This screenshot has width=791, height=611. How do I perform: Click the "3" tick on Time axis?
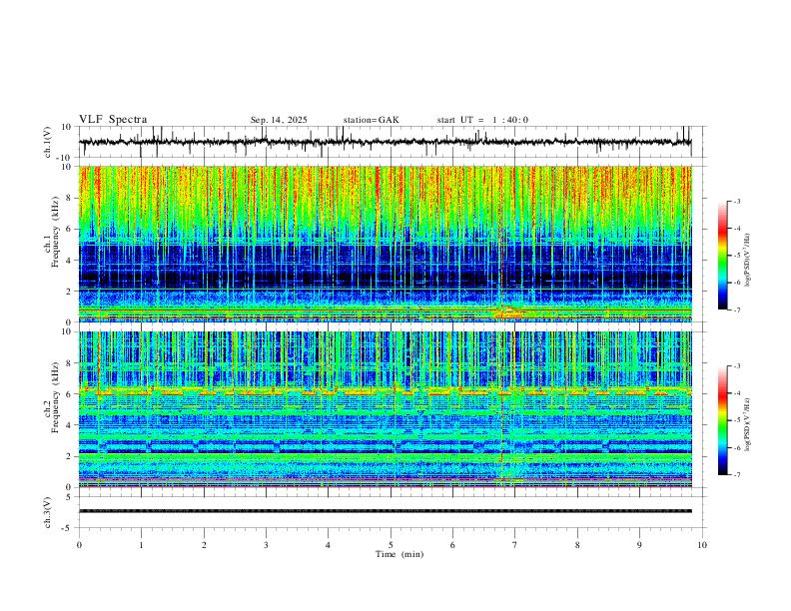(266, 545)
